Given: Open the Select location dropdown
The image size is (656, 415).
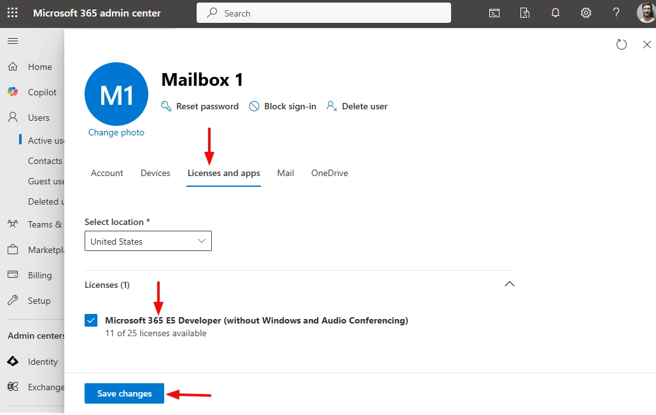Looking at the screenshot, I should coord(148,242).
